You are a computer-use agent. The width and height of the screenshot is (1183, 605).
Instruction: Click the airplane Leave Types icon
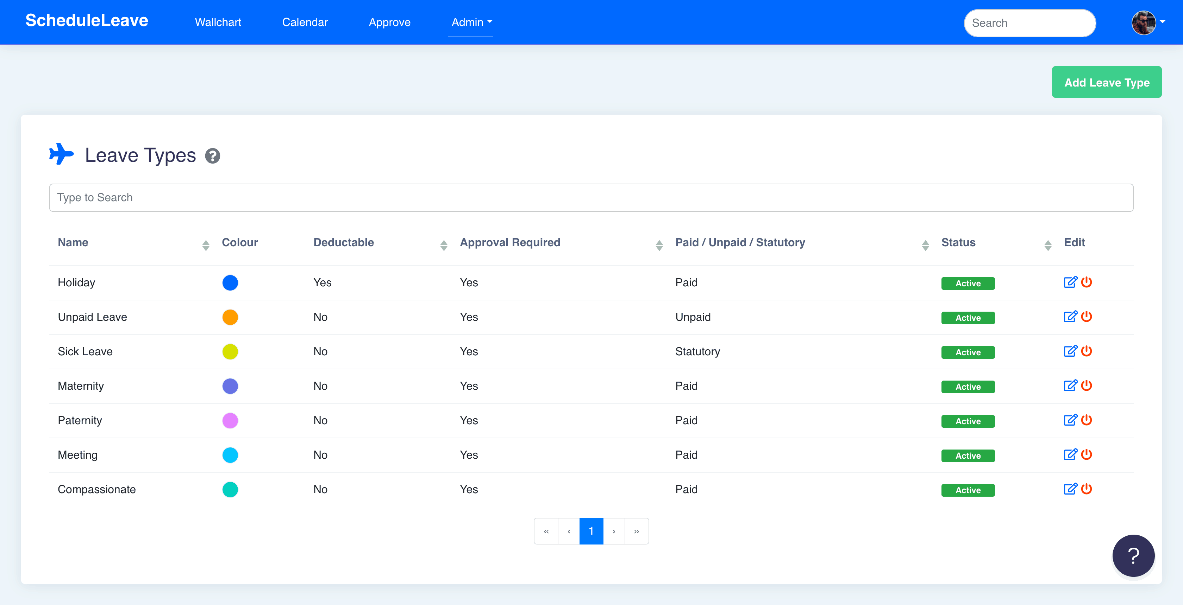[x=61, y=154]
